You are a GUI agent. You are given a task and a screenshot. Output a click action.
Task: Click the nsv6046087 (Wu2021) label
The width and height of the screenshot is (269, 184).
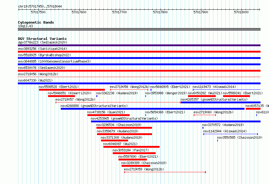(x=120, y=144)
